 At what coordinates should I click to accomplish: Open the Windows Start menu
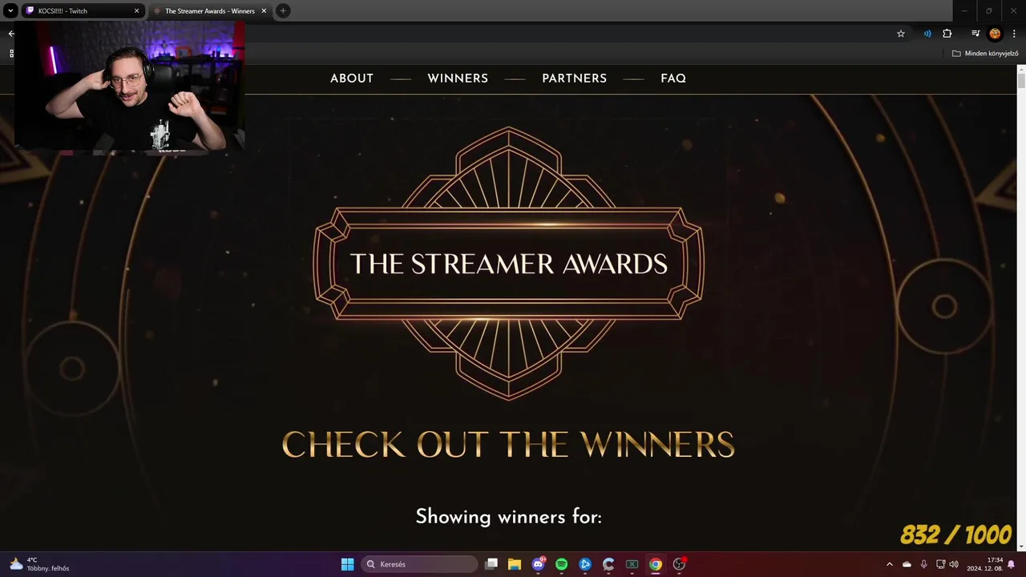[347, 564]
